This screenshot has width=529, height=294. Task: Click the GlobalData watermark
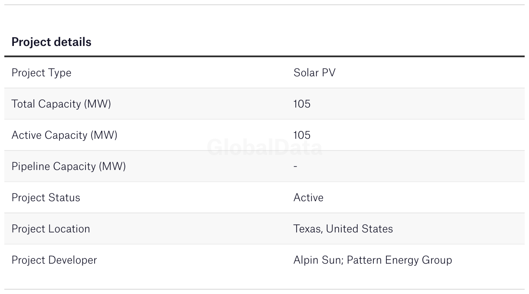[264, 148]
